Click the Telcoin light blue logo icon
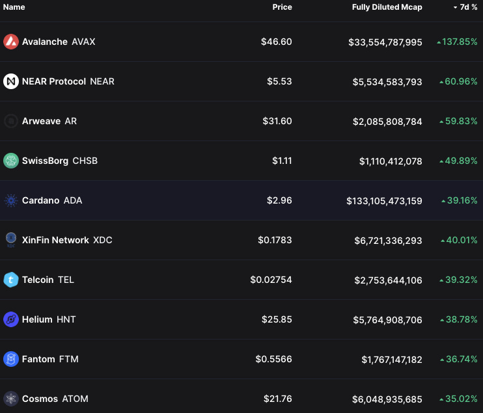The width and height of the screenshot is (483, 413). (11, 280)
